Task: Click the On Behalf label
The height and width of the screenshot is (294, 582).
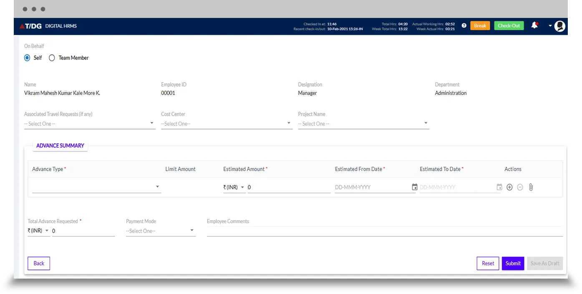Action: [x=34, y=46]
